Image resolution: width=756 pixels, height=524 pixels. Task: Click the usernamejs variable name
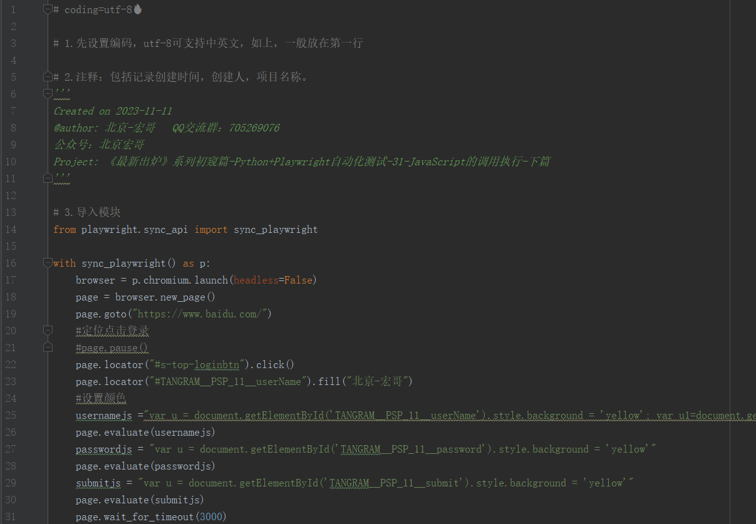point(103,415)
